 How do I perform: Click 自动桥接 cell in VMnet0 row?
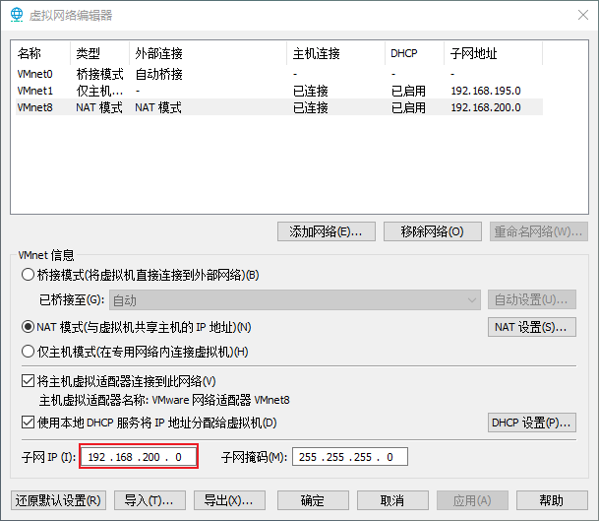pyautogui.click(x=159, y=74)
